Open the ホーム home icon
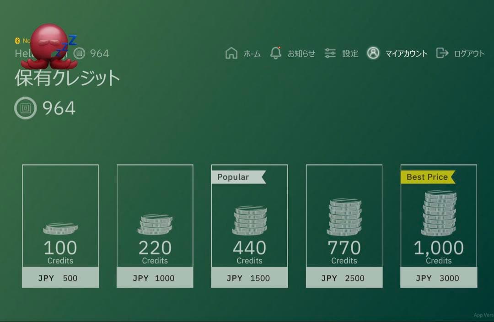Viewport: 494px width, 322px height. (x=232, y=53)
